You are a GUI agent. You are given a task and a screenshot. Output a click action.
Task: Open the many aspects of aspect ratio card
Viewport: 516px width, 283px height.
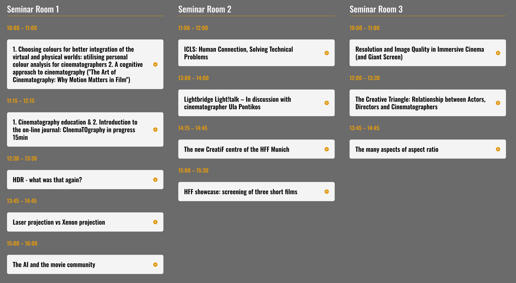point(428,149)
